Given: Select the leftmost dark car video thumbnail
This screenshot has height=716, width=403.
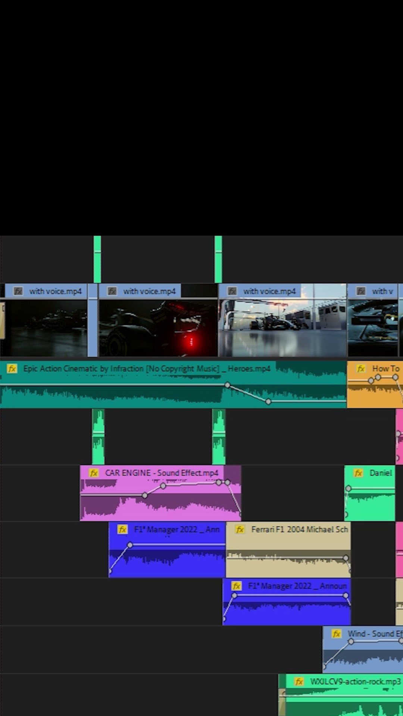Looking at the screenshot, I should (46, 328).
